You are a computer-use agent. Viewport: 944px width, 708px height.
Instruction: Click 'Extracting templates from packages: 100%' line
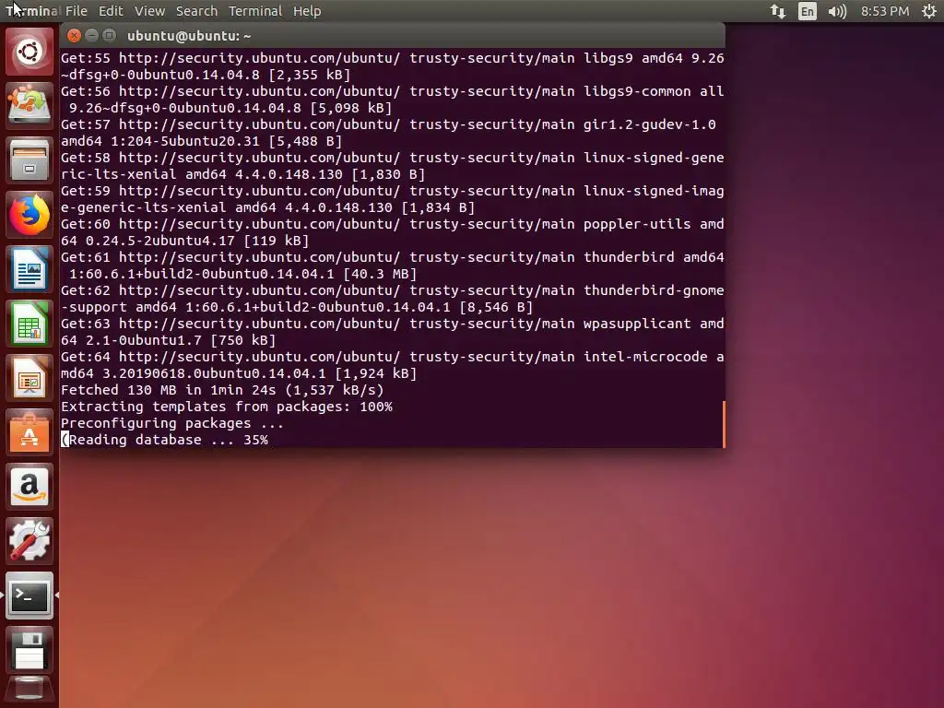click(x=227, y=407)
